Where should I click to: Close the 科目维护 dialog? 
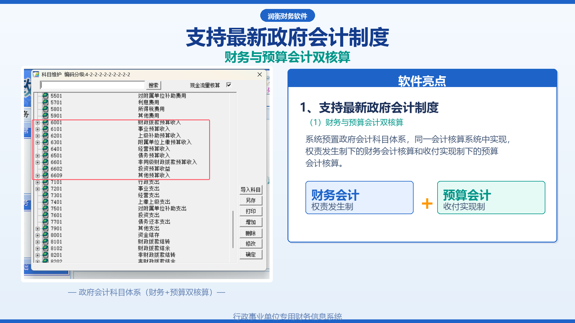point(260,74)
